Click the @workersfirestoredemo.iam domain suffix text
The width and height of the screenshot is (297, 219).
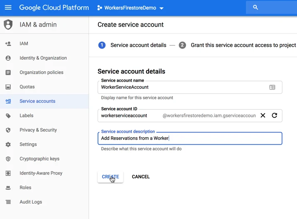(209, 116)
